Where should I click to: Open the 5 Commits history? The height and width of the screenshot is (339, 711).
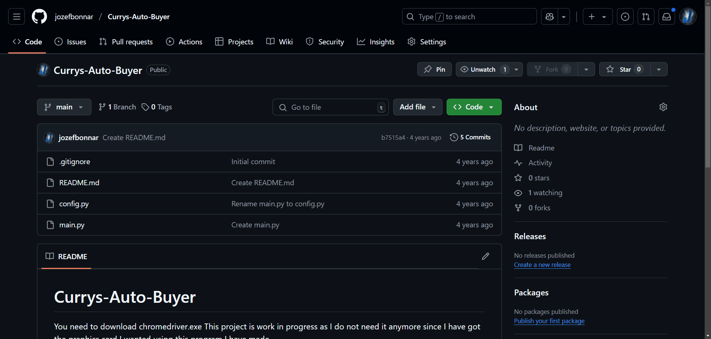click(470, 137)
